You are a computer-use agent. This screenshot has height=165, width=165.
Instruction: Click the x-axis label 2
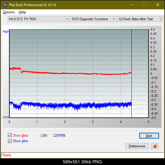65,122
